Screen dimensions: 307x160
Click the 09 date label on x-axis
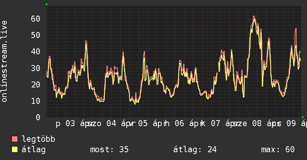click(291, 124)
